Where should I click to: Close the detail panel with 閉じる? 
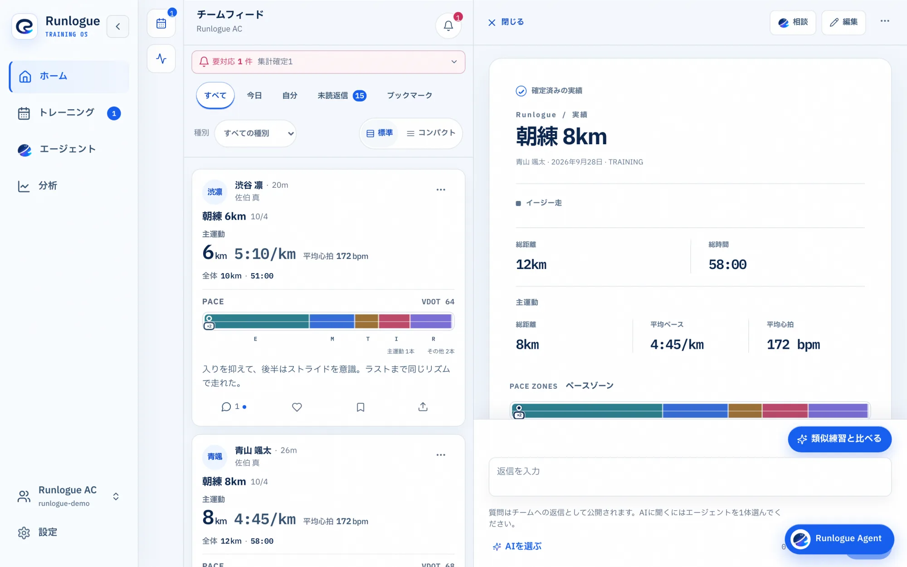tap(506, 22)
